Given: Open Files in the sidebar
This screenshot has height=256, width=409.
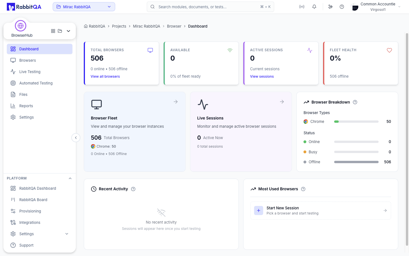Looking at the screenshot, I should click(39, 94).
